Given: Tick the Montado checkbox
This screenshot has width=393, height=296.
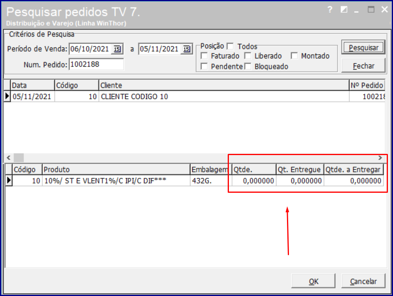Looking at the screenshot, I should [294, 56].
